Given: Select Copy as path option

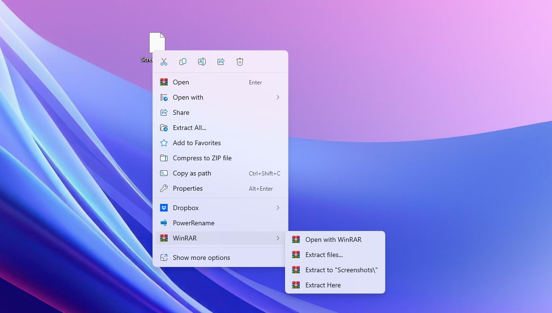Looking at the screenshot, I should 192,173.
